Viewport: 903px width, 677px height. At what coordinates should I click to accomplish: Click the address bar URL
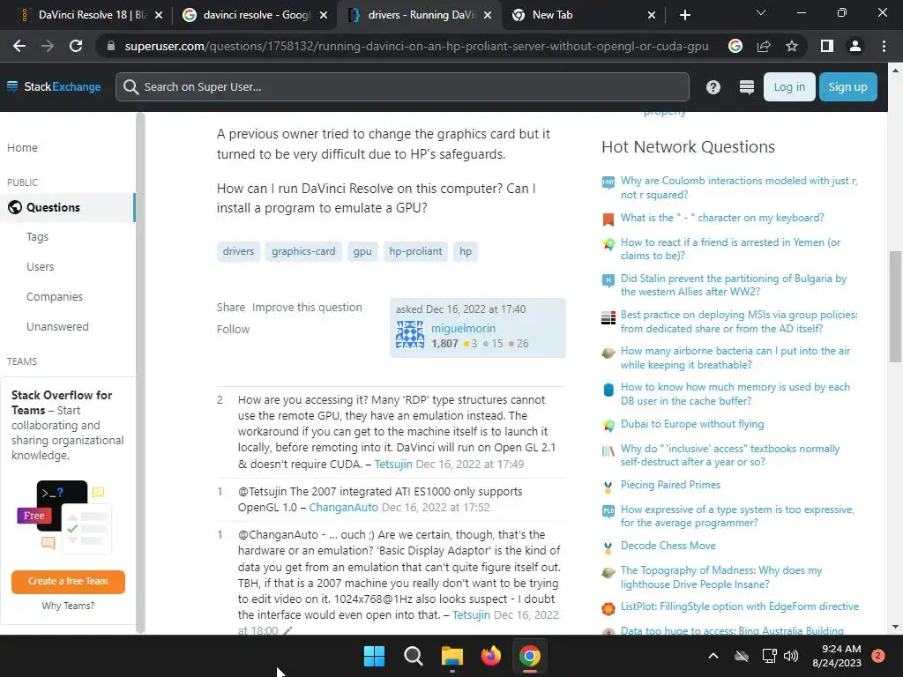tap(416, 46)
